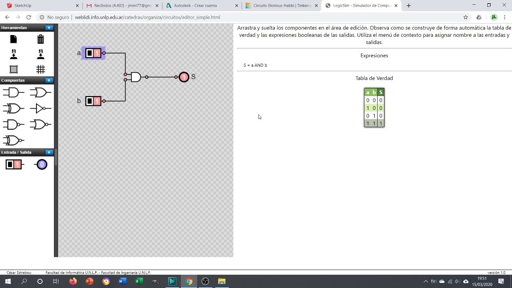The width and height of the screenshot is (512, 288).
Task: Click the AND gate on the canvas
Action: click(x=136, y=77)
